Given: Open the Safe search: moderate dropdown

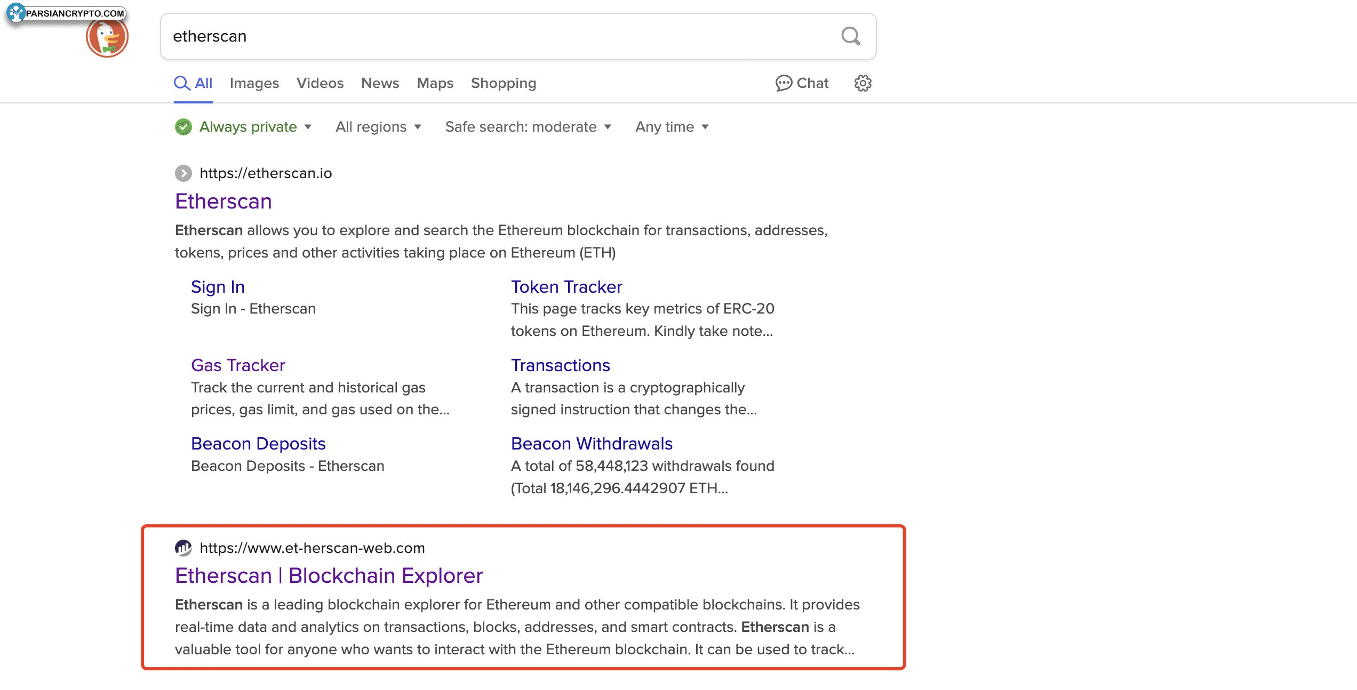Looking at the screenshot, I should 528,127.
